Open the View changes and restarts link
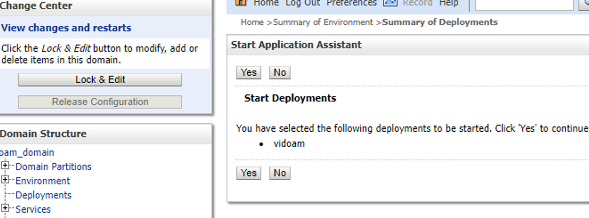Viewport: 589px width, 218px height. pos(66,28)
